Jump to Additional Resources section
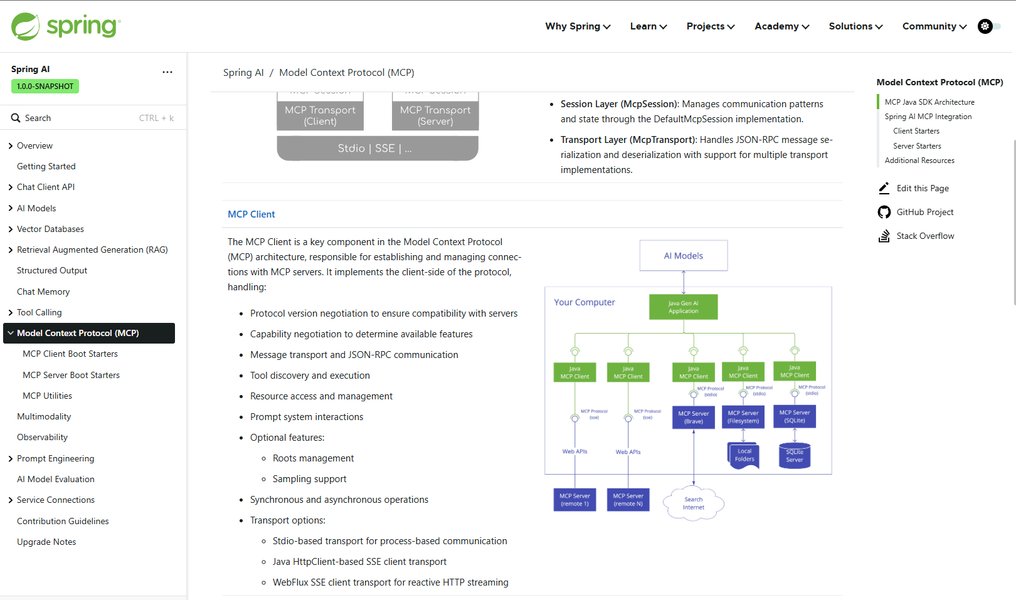 919,161
